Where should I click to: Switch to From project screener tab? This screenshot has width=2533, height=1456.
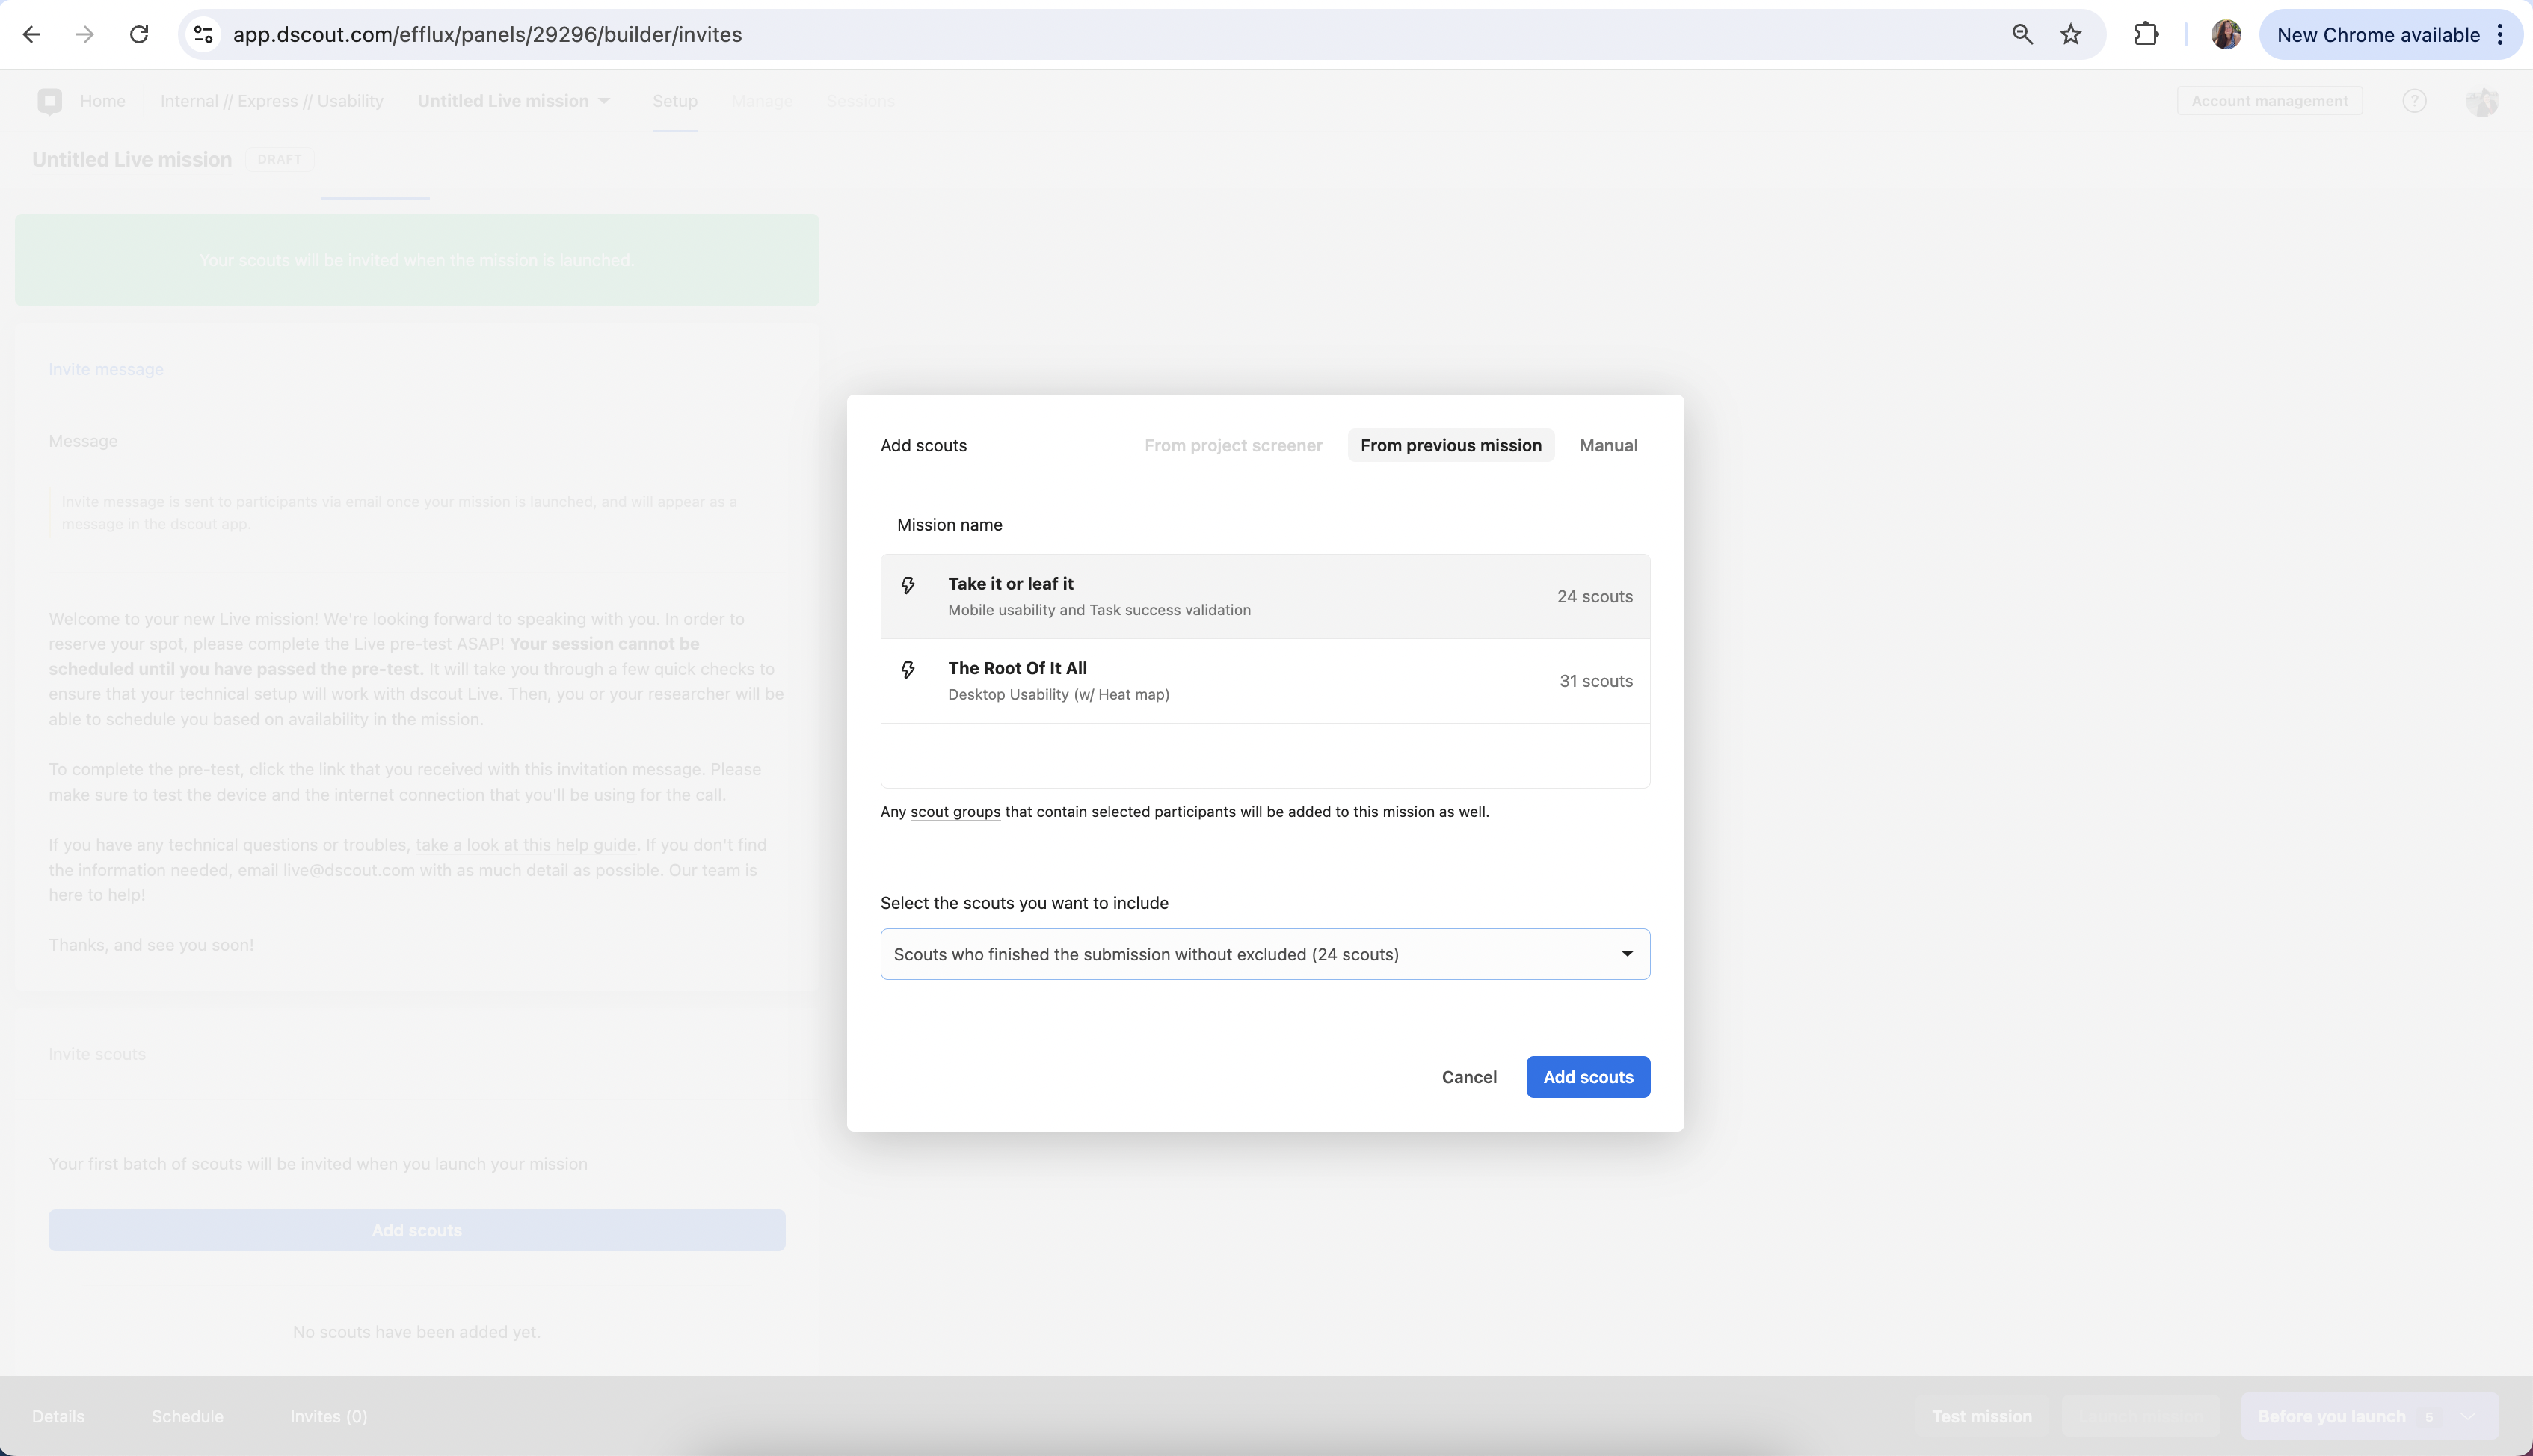click(1233, 446)
